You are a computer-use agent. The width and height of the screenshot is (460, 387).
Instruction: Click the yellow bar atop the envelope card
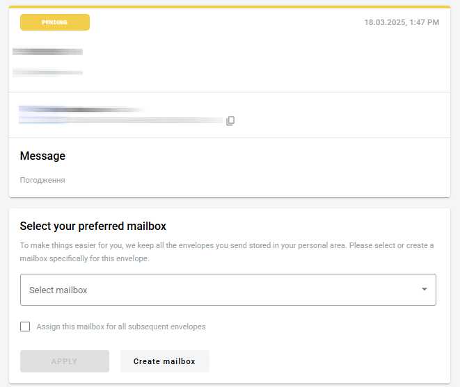(230, 7)
